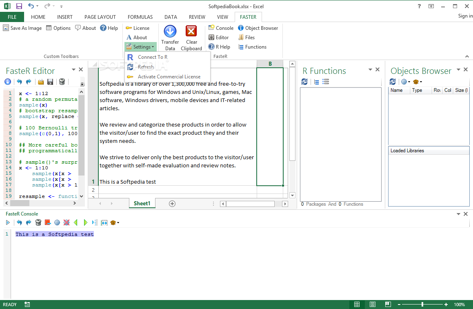The height and width of the screenshot is (309, 473).
Task: Save the workbook via title bar disk icon
Action: pyautogui.click(x=19, y=6)
